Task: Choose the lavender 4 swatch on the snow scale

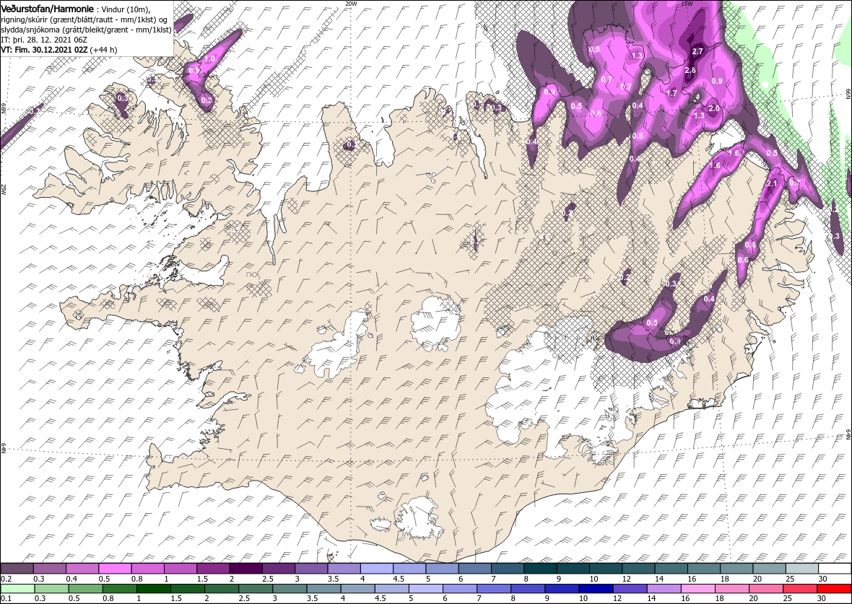Action: click(377, 568)
